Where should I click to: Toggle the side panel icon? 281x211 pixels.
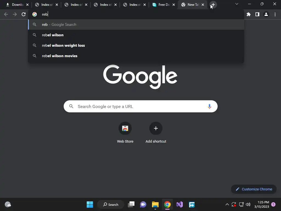point(257,14)
